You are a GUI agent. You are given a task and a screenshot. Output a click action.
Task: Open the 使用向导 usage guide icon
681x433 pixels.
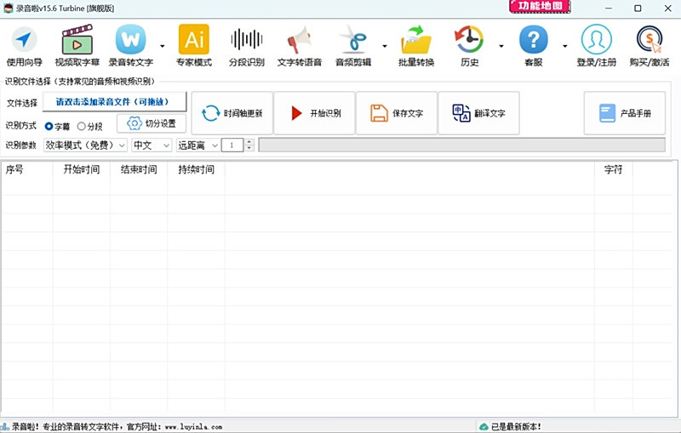coord(24,46)
